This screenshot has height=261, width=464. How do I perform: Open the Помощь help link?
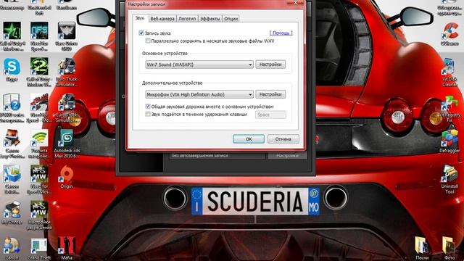[x=281, y=33]
